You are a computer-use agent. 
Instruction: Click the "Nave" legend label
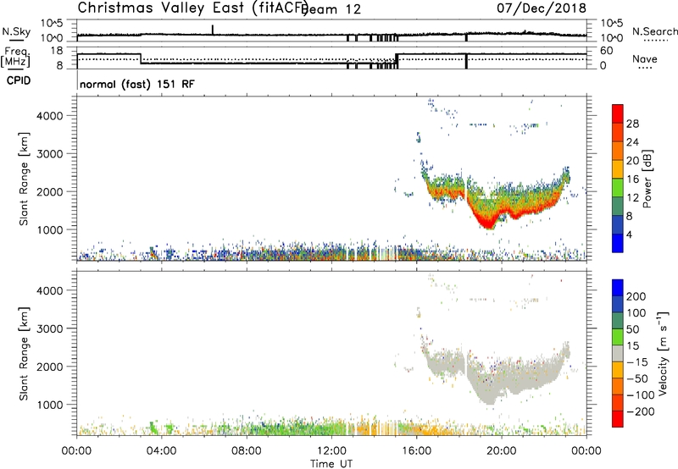coord(645,58)
